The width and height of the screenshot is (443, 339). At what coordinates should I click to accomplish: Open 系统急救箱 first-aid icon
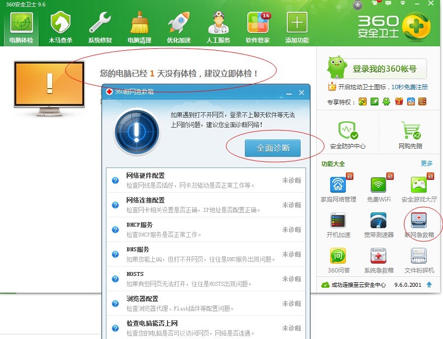378,260
